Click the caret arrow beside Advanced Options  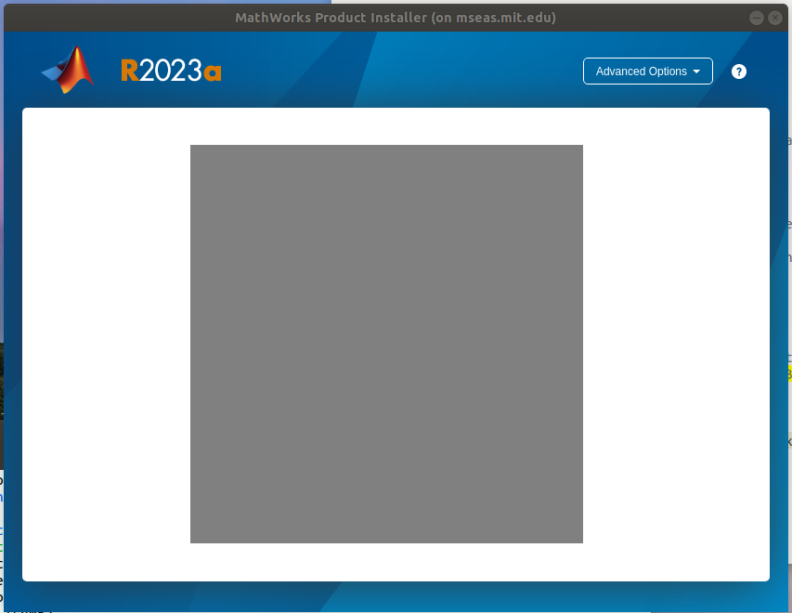[696, 72]
